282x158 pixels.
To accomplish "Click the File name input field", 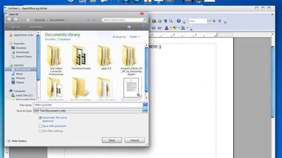I will point(88,105).
